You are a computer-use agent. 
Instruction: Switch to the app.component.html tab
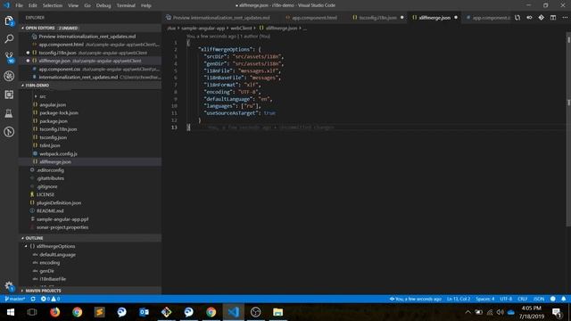pos(314,18)
